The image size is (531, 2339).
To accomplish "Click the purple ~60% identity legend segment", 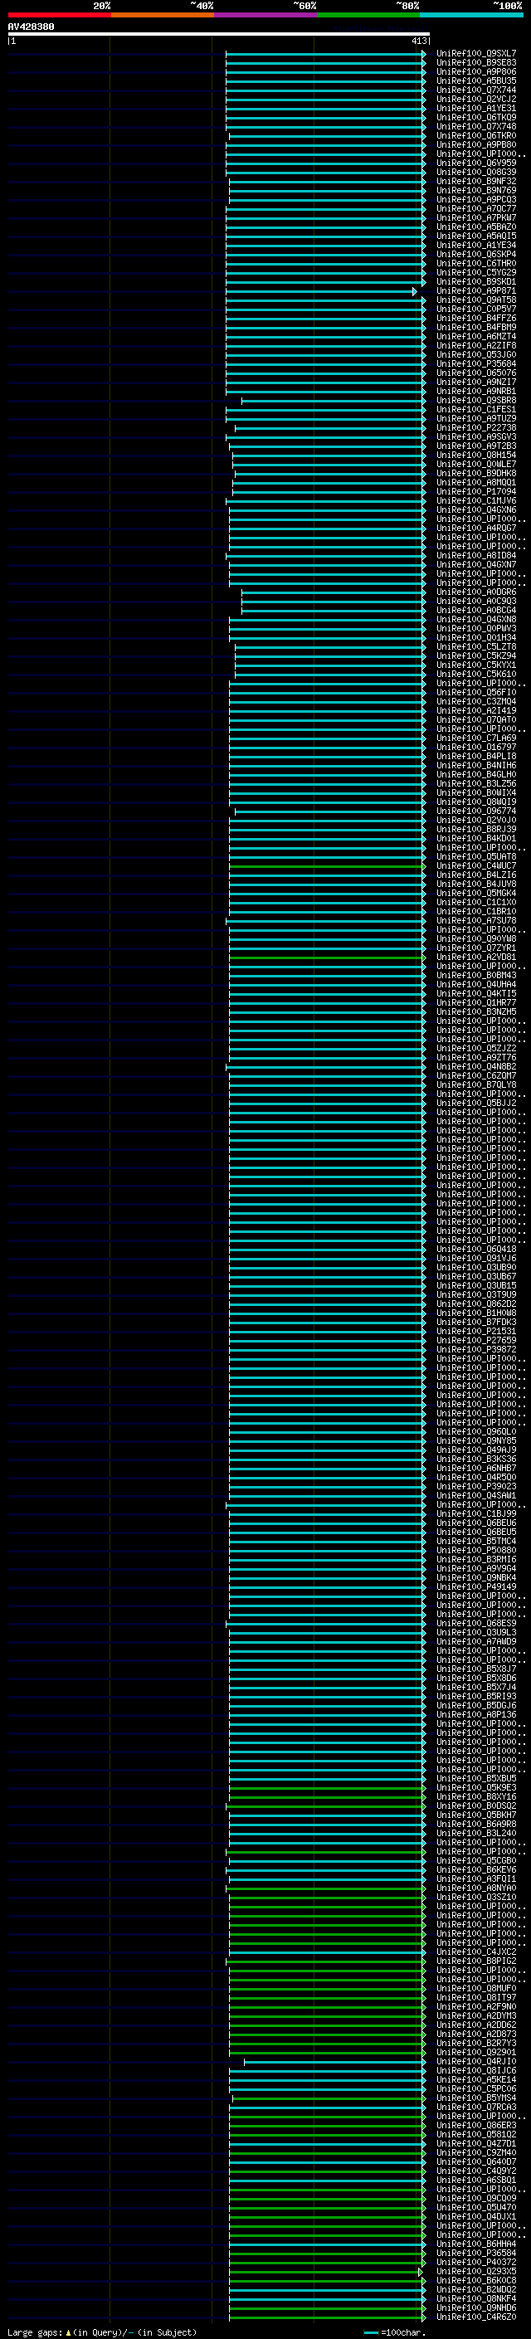I will pyautogui.click(x=266, y=15).
